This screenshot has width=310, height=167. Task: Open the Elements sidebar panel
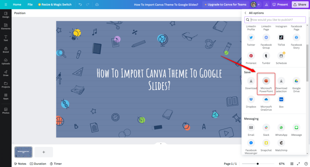click(x=6, y=26)
